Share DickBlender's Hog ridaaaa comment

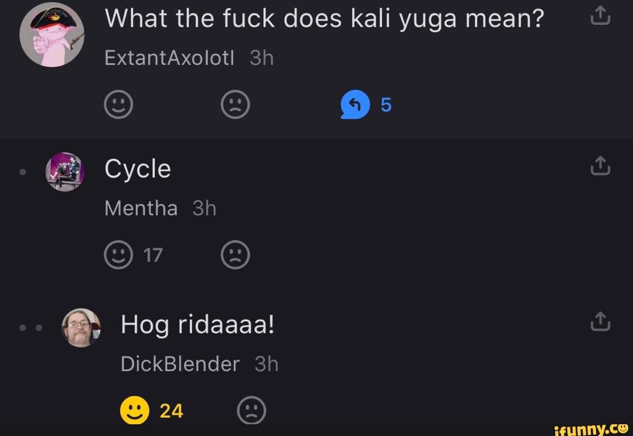pyautogui.click(x=601, y=321)
